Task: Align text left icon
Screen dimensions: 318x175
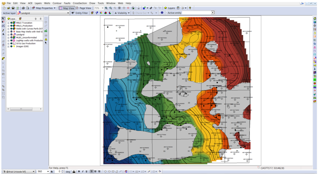Action: pyautogui.click(x=92, y=172)
